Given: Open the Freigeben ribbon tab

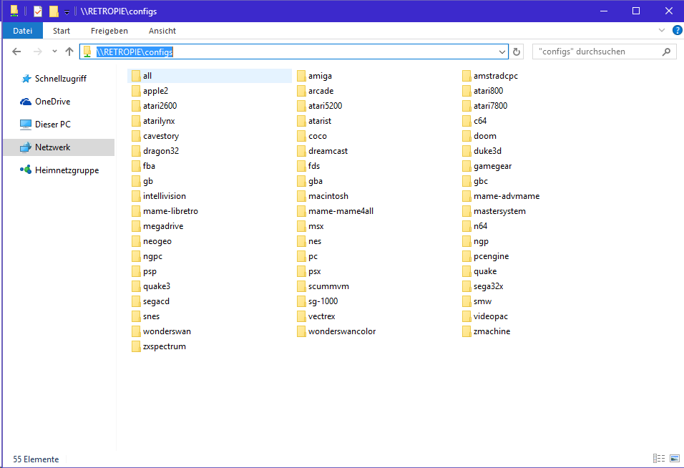Looking at the screenshot, I should [109, 31].
